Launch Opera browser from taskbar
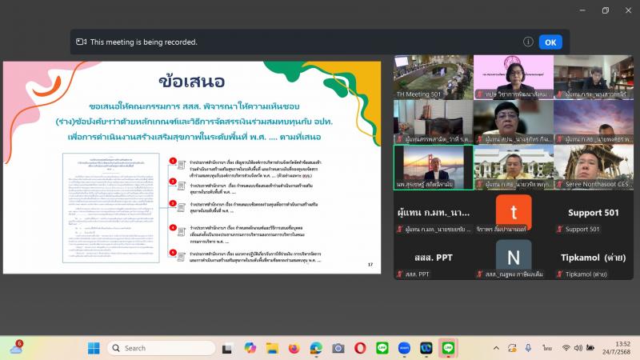The width and height of the screenshot is (640, 360). click(x=360, y=348)
